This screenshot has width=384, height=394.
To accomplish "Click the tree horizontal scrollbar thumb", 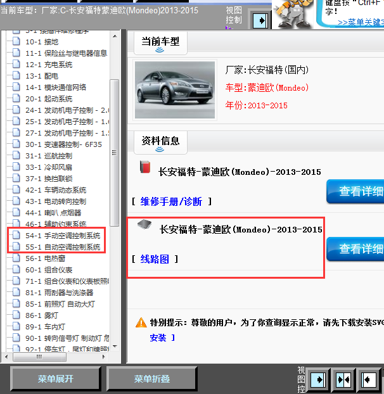I will click(x=39, y=357).
